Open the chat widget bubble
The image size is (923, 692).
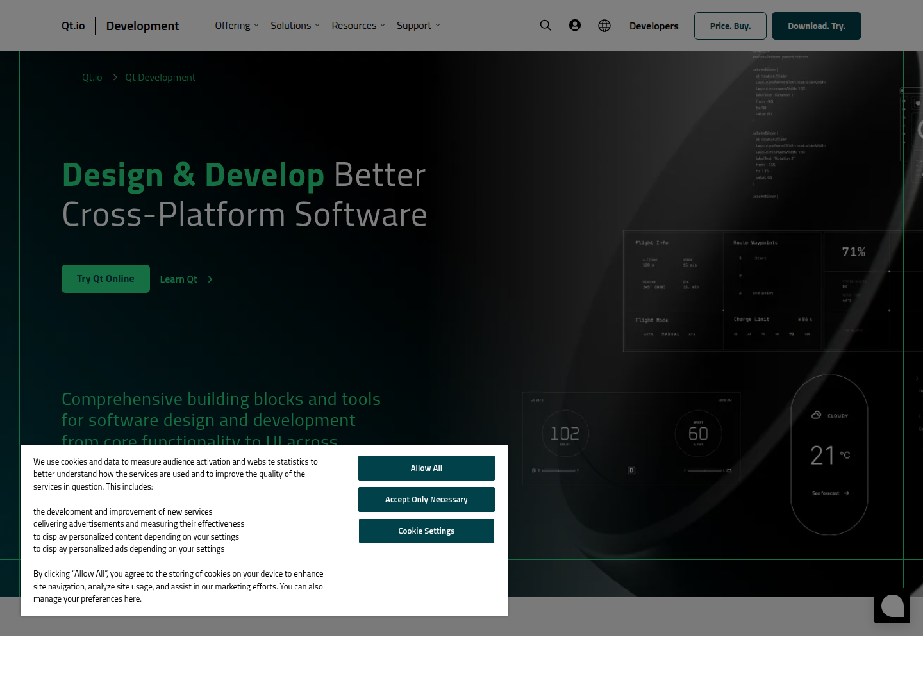point(892,605)
